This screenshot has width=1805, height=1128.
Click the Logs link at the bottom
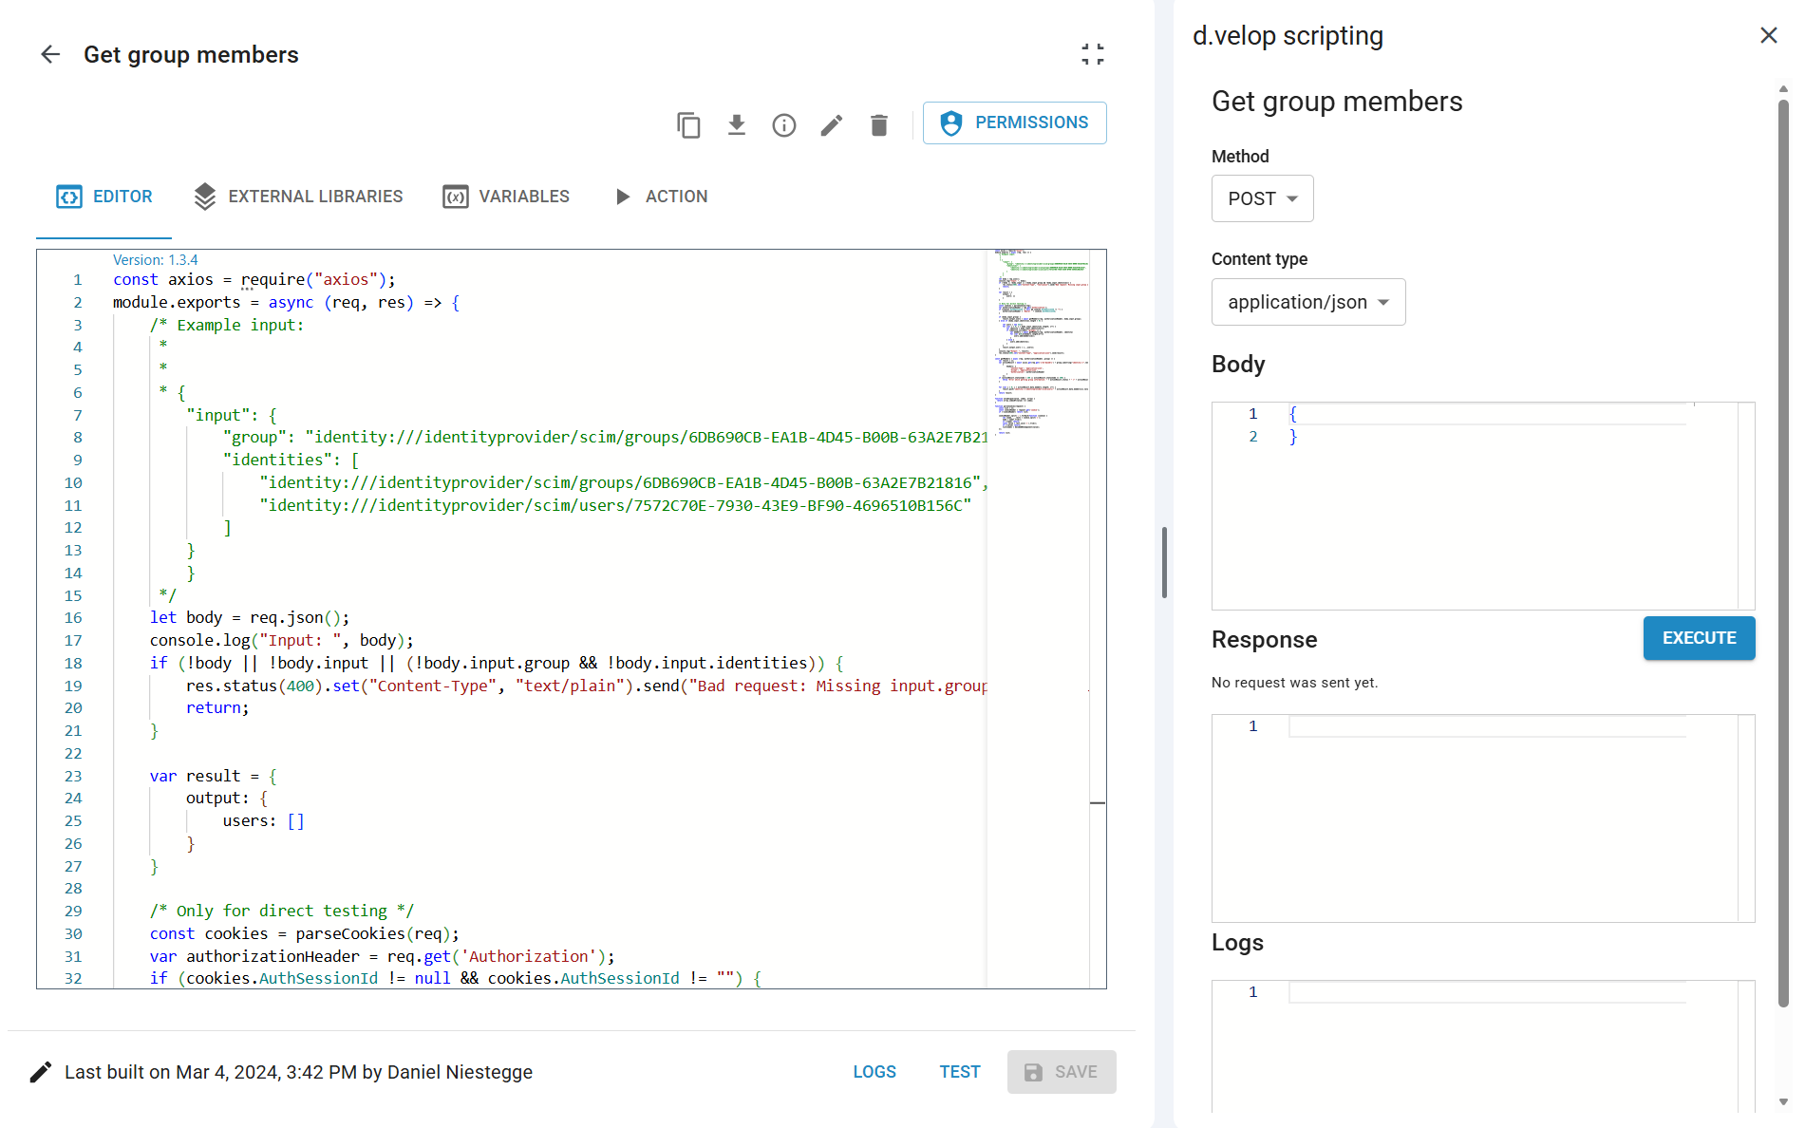874,1072
